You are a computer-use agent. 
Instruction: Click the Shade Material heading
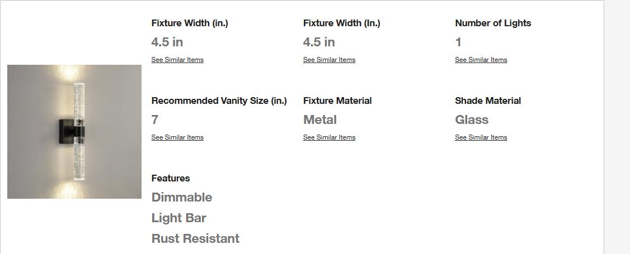pos(488,101)
